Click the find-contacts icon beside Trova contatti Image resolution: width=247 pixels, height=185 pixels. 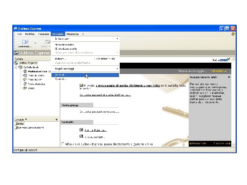pos(81,136)
